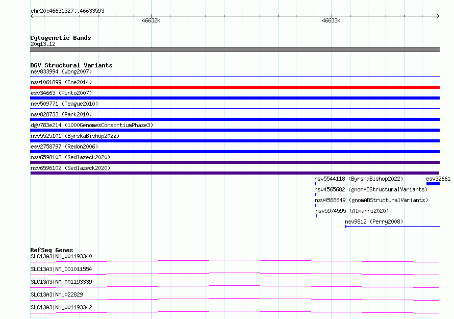Select the purple nsv6598103 (Sedlazeck2020) bar
The width and height of the screenshot is (454, 319).
point(235,162)
